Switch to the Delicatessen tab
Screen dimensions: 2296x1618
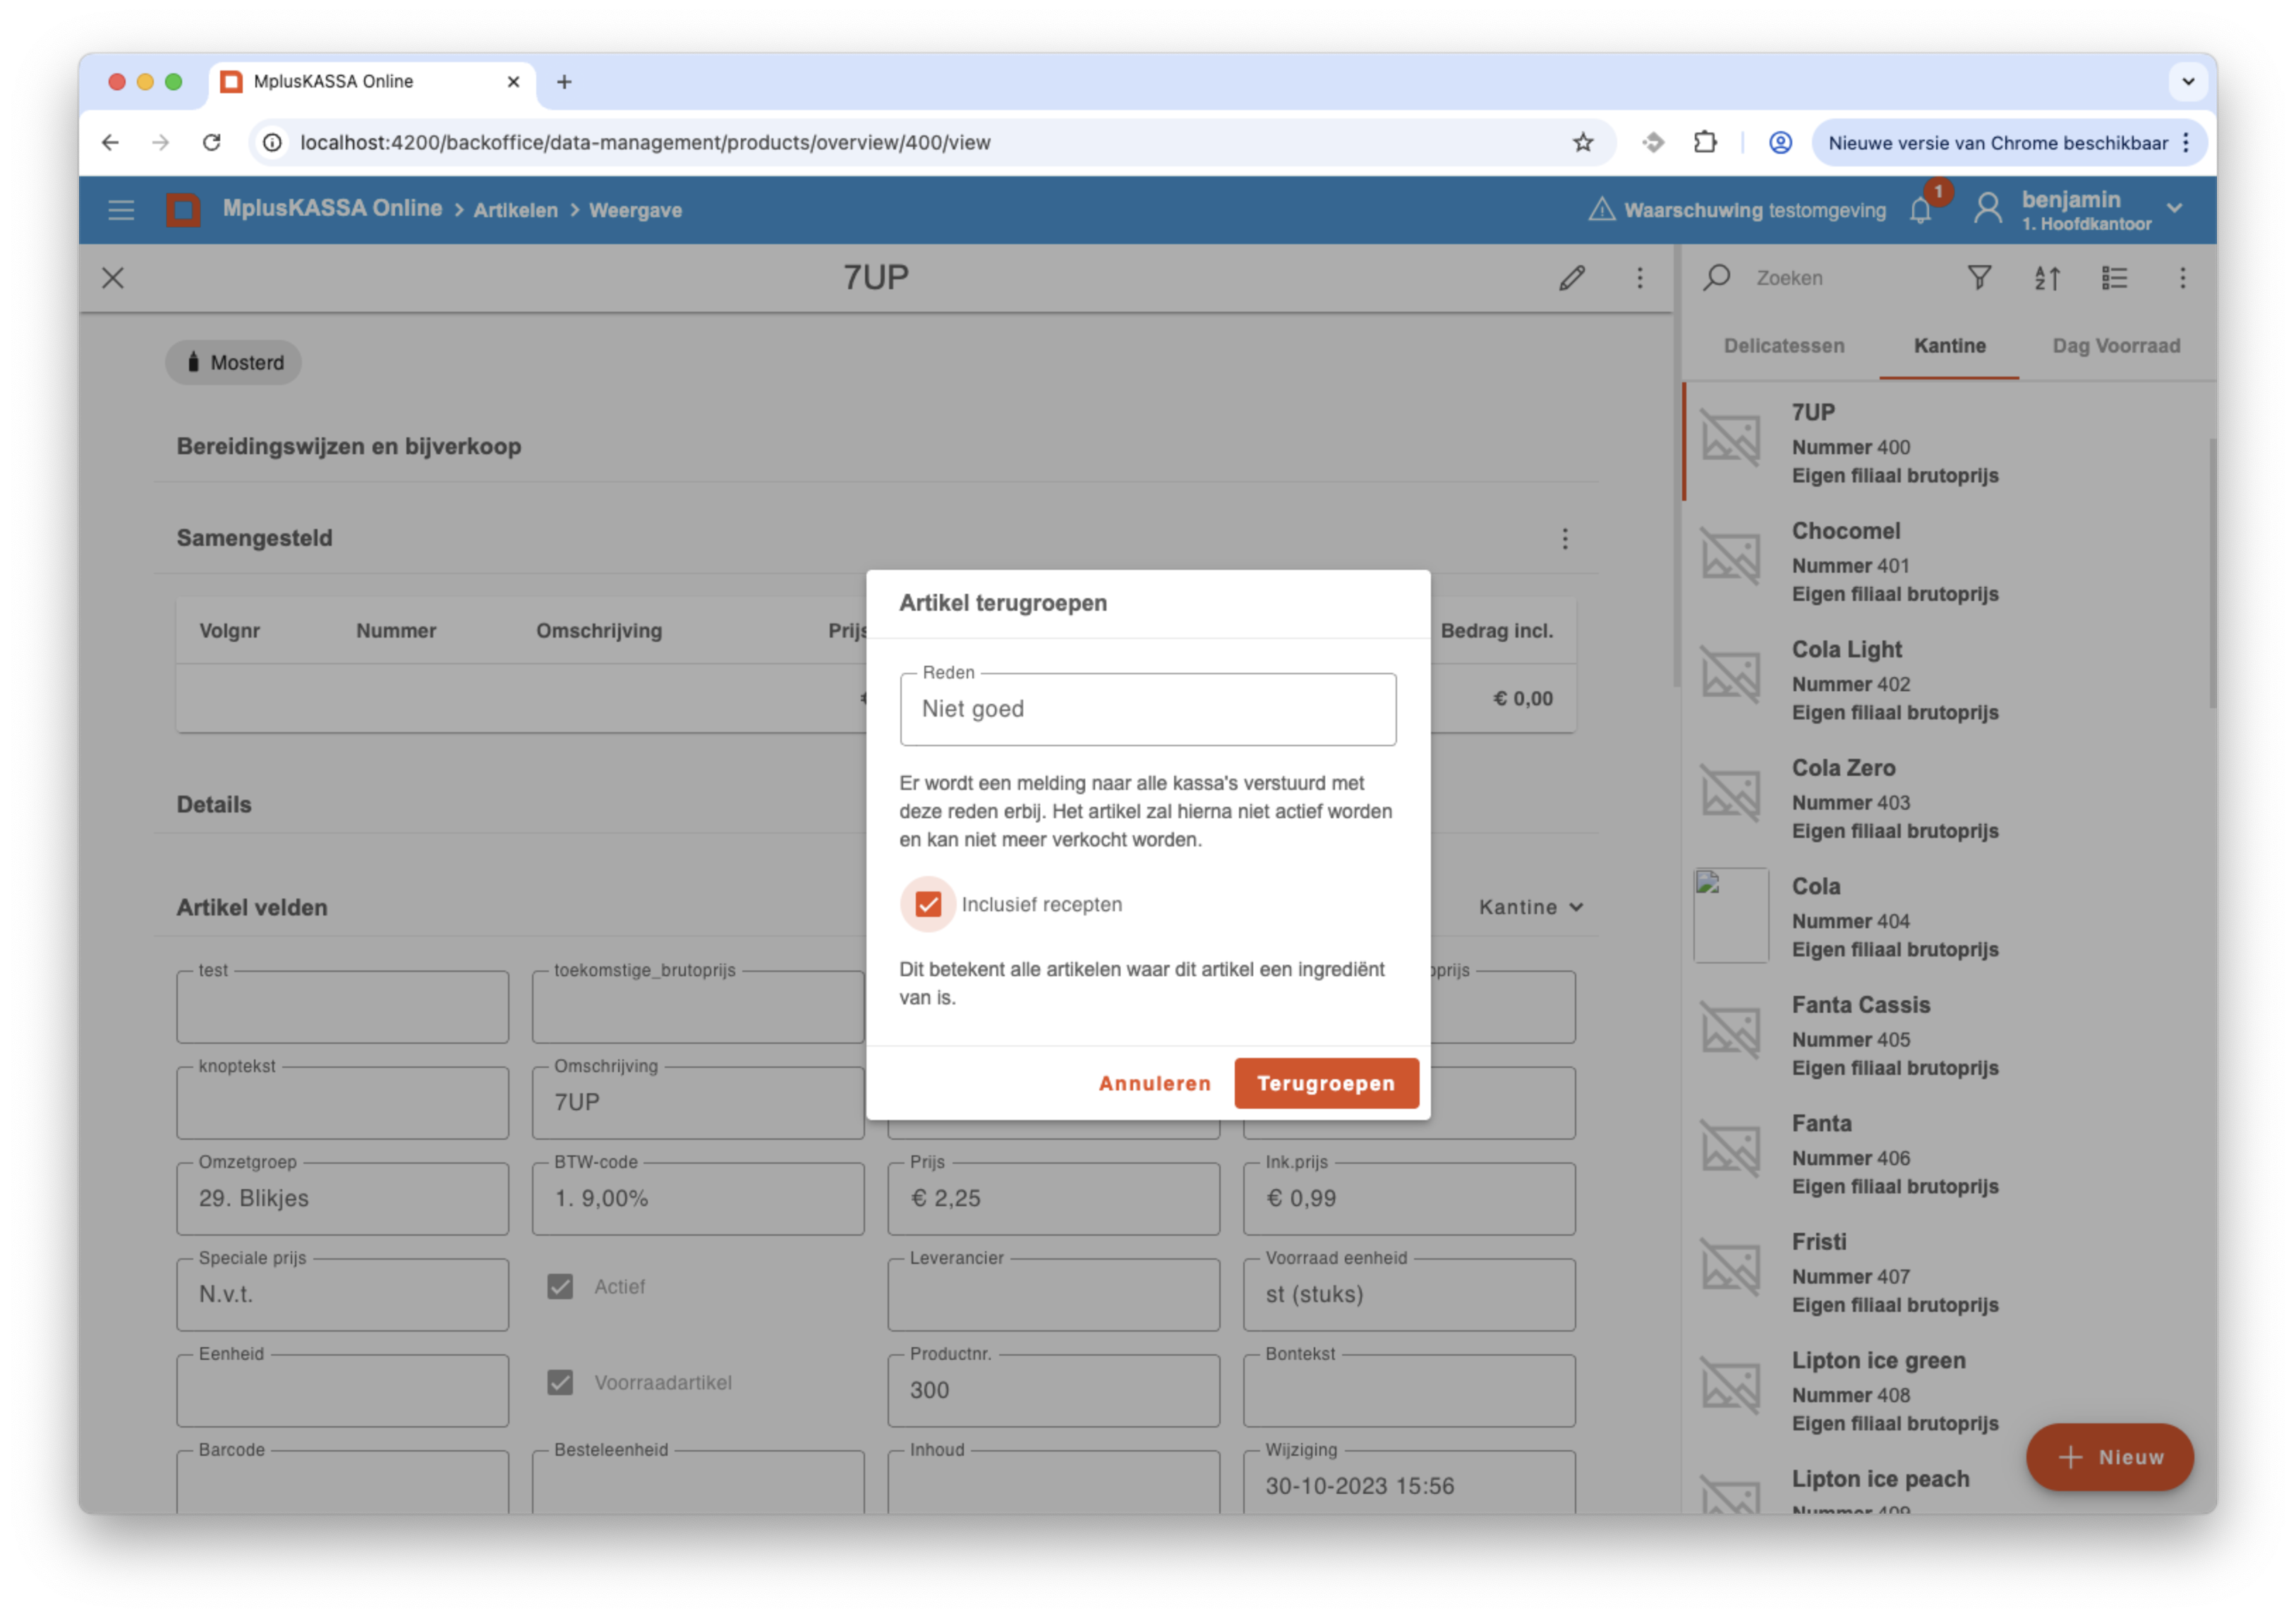click(x=1783, y=346)
